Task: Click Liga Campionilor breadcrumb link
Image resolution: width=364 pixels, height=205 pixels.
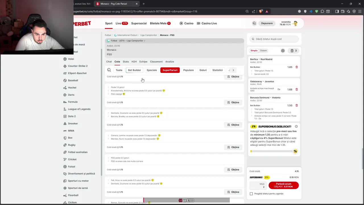Action: click(x=149, y=35)
